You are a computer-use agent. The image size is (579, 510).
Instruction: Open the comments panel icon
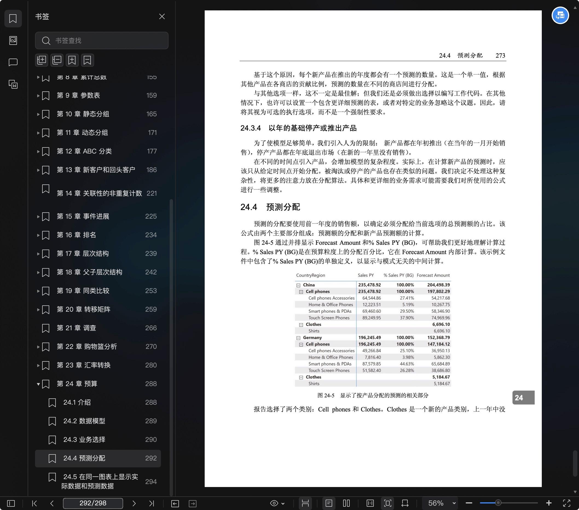pyautogui.click(x=13, y=62)
